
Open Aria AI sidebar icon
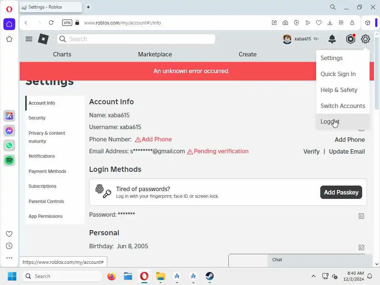(9, 116)
